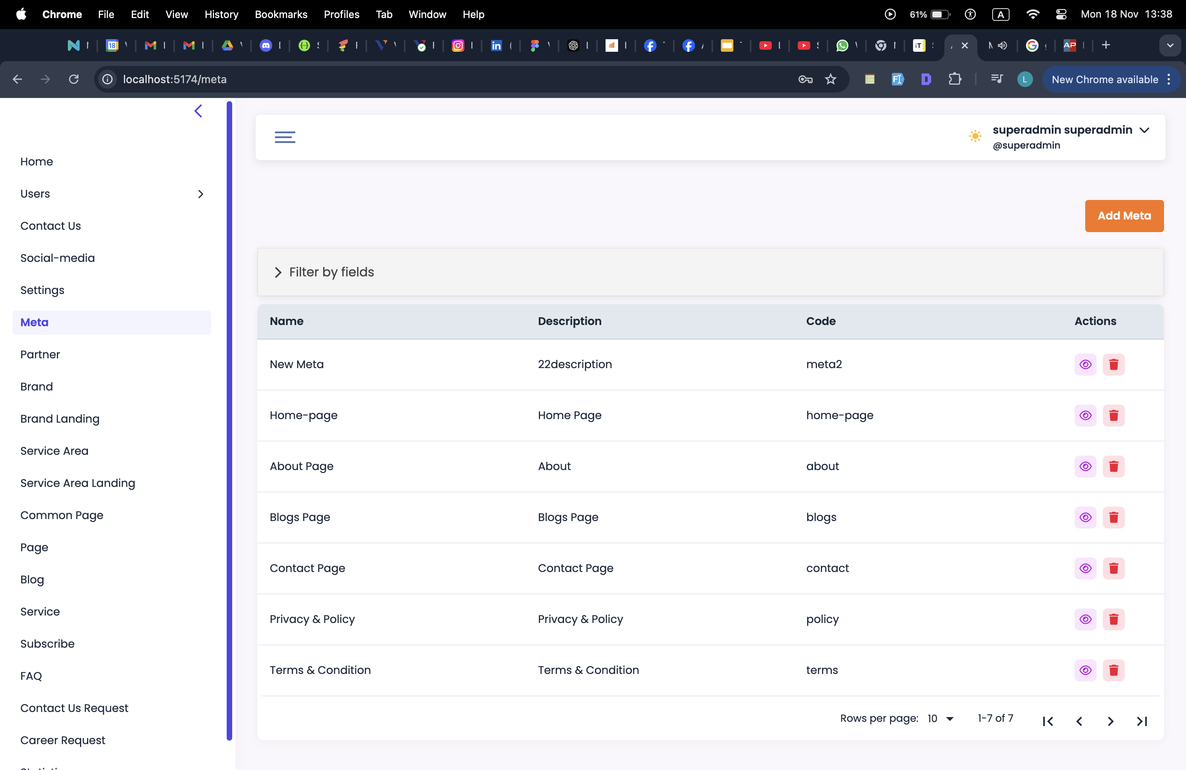View the Home-page meta entry
Screen dimensions: 1186x770
[1085, 415]
